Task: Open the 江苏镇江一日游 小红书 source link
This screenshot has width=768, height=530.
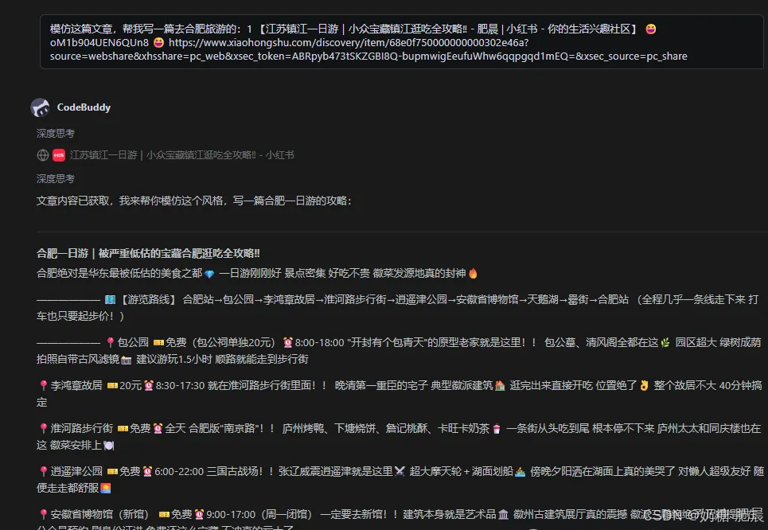Action: 181,155
